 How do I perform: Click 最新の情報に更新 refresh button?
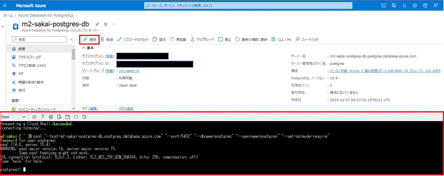(x=251, y=40)
